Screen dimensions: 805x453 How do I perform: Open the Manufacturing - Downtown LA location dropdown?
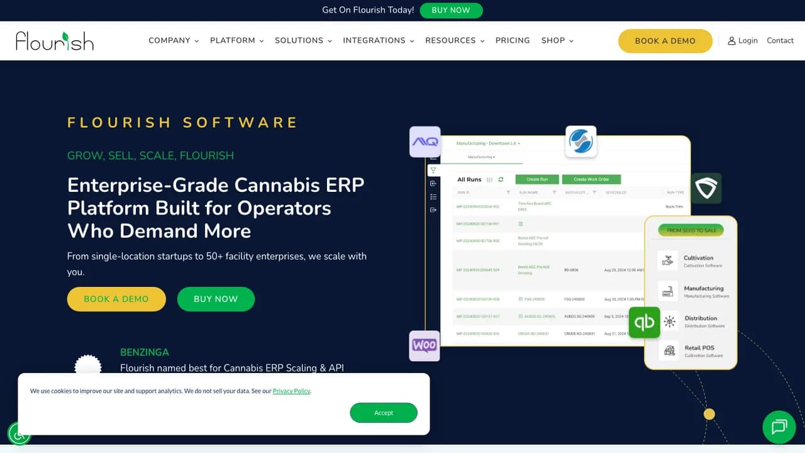click(488, 143)
